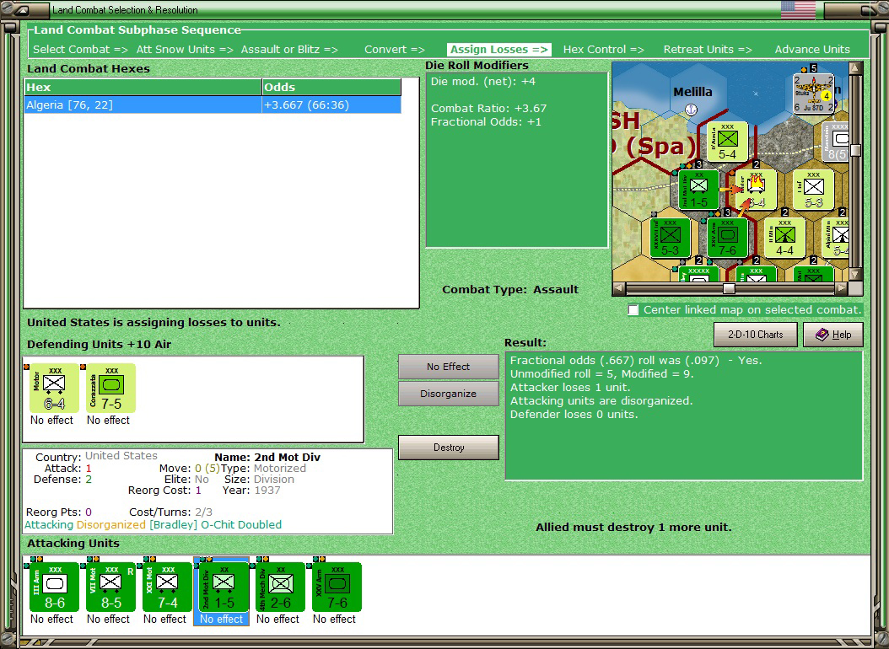The width and height of the screenshot is (889, 649).
Task: Go to Assault or Blitz subphase
Action: coord(289,49)
